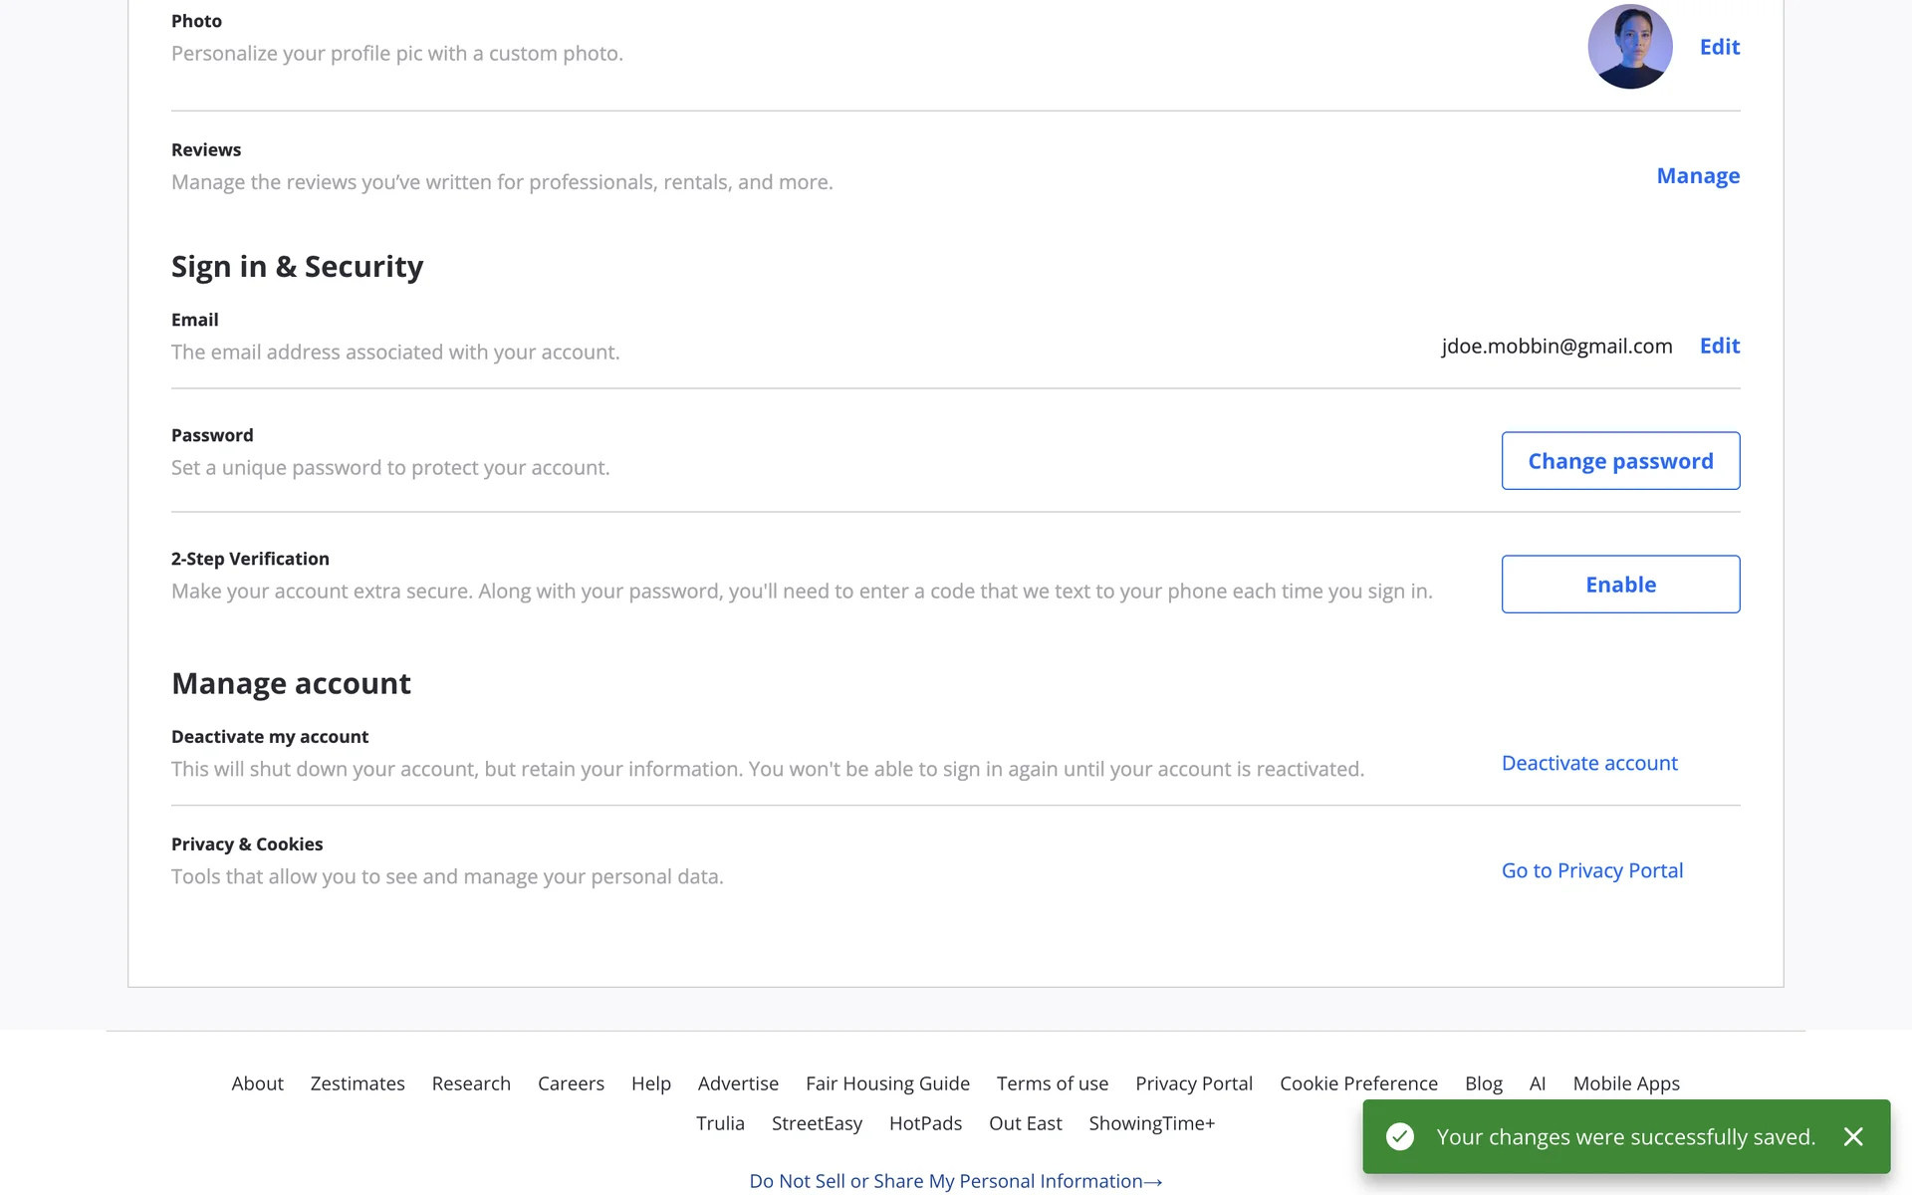Dismiss the success notification with X
Image resolution: width=1912 pixels, height=1195 pixels.
pos(1853,1136)
